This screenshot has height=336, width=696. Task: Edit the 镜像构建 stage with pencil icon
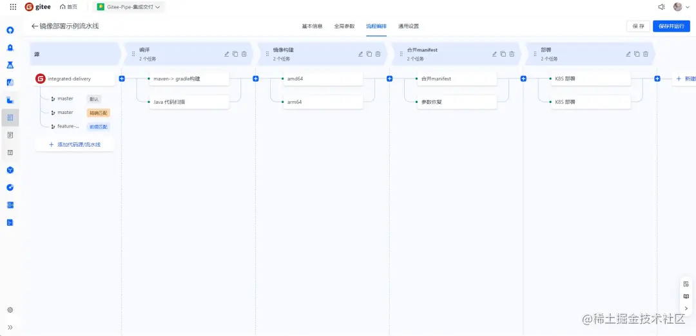pos(360,54)
